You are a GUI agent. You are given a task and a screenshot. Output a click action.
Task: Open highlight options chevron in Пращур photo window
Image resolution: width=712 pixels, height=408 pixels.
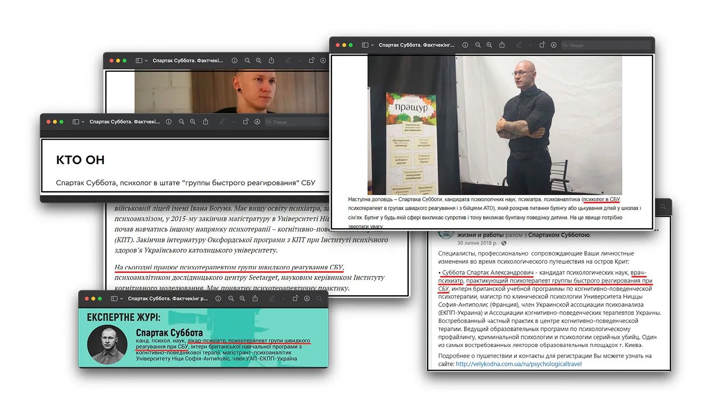[x=530, y=45]
